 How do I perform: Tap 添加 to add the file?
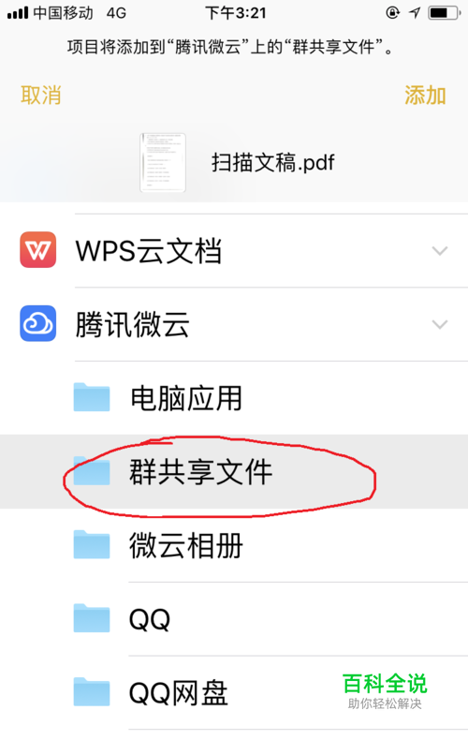click(425, 96)
